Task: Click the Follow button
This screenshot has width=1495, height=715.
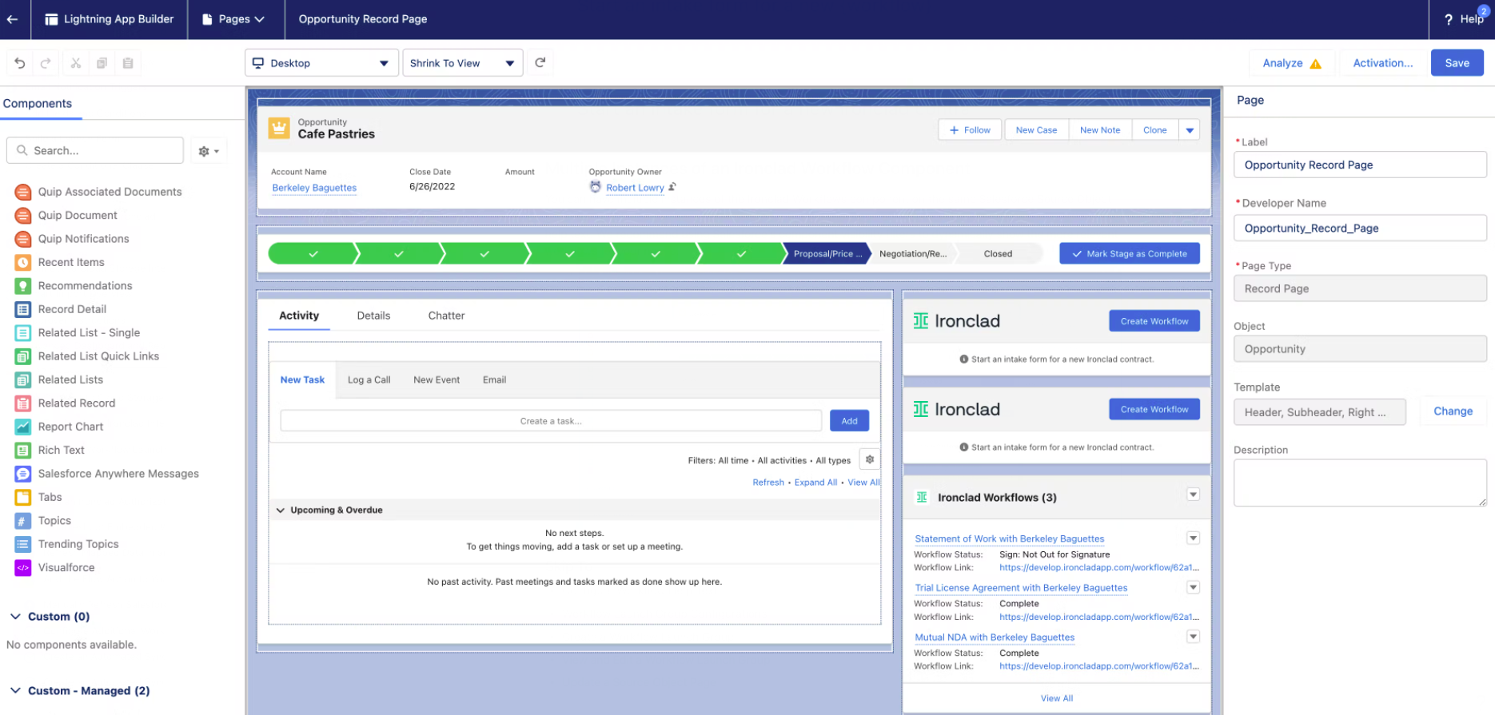Action: 970,130
